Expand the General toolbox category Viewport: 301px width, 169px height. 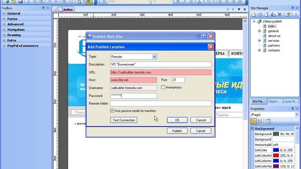pyautogui.click(x=4, y=14)
